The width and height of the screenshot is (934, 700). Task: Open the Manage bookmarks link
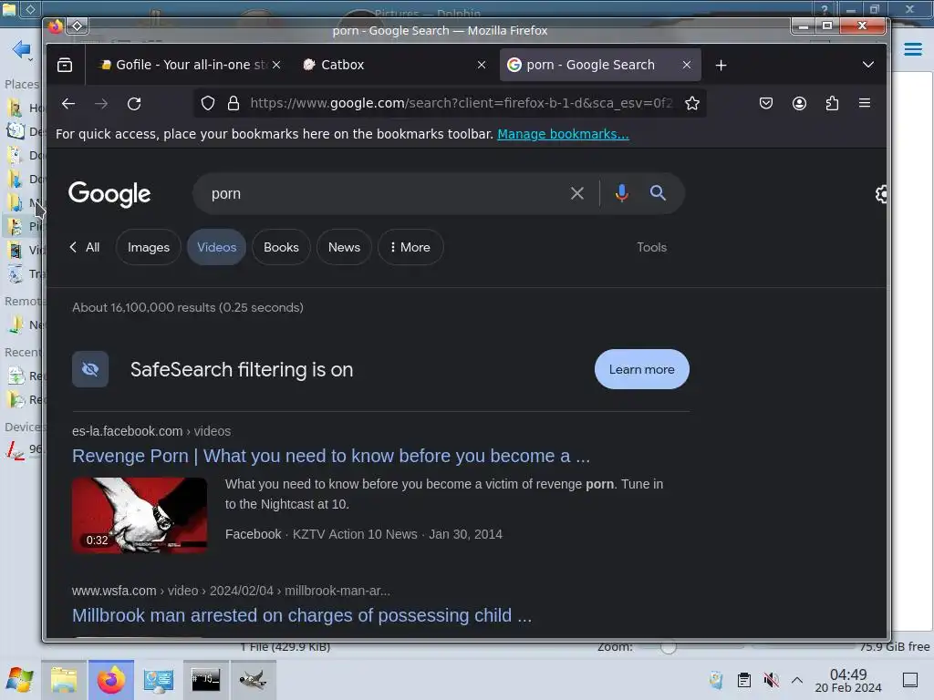click(563, 134)
